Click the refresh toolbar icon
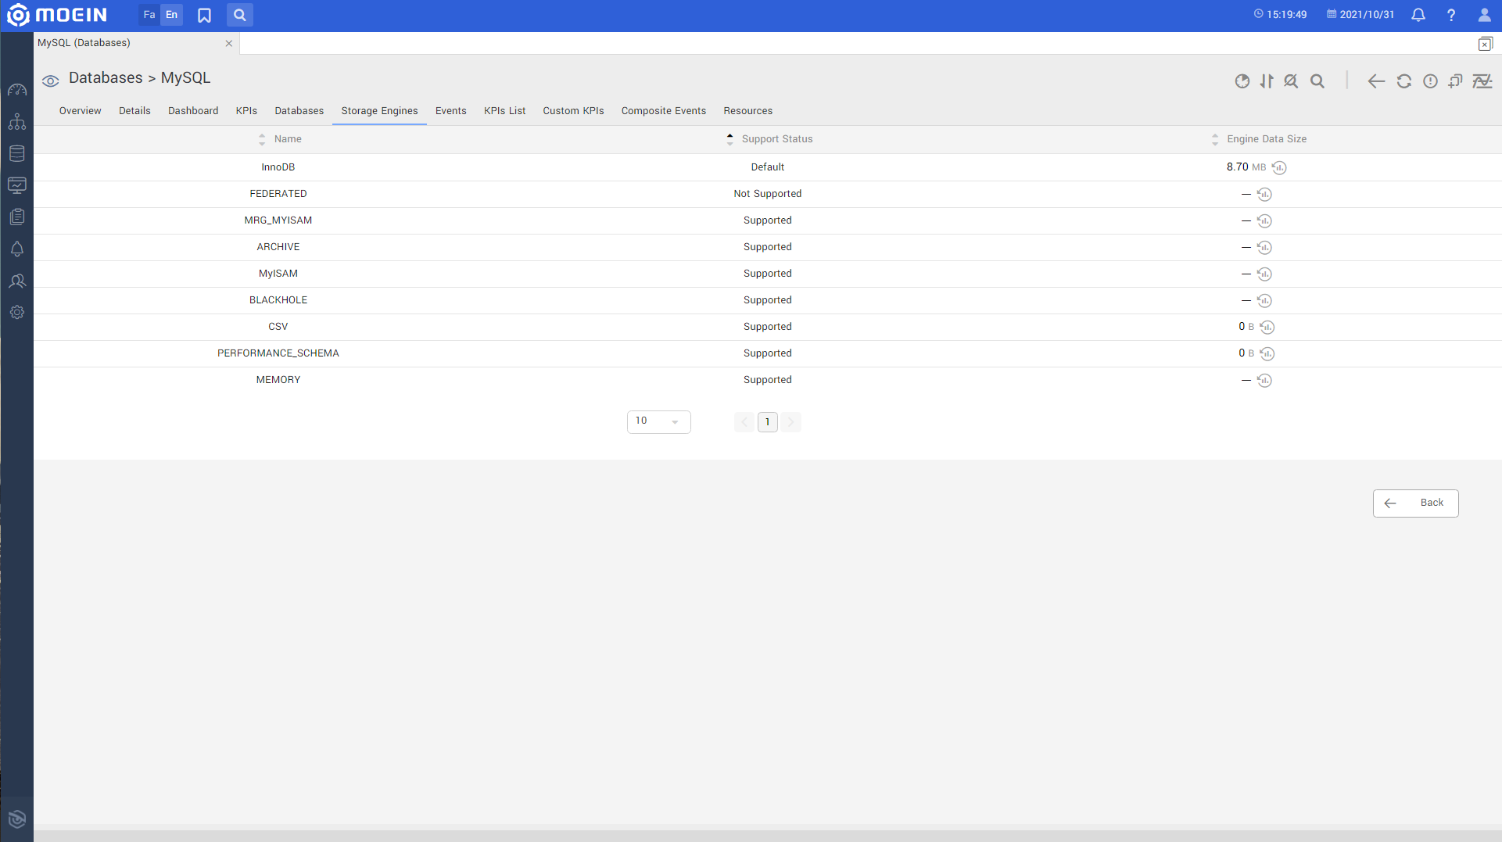This screenshot has height=842, width=1502. pyautogui.click(x=1404, y=81)
